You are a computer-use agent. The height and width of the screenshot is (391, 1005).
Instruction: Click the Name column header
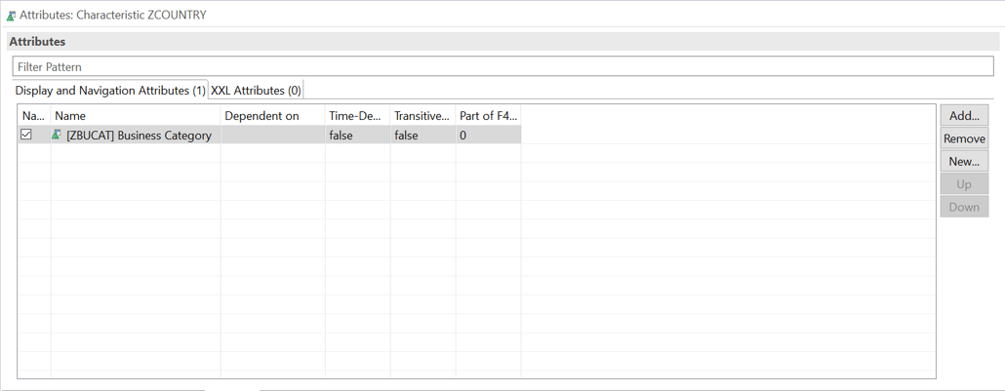136,116
